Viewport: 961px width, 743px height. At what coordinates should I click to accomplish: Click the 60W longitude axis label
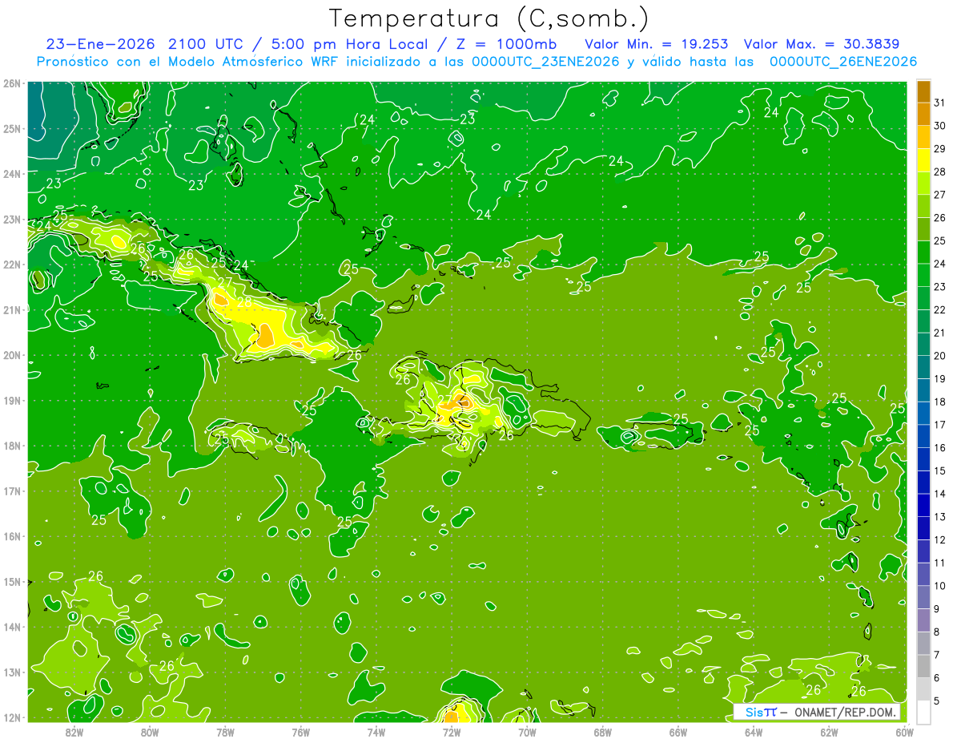(904, 733)
